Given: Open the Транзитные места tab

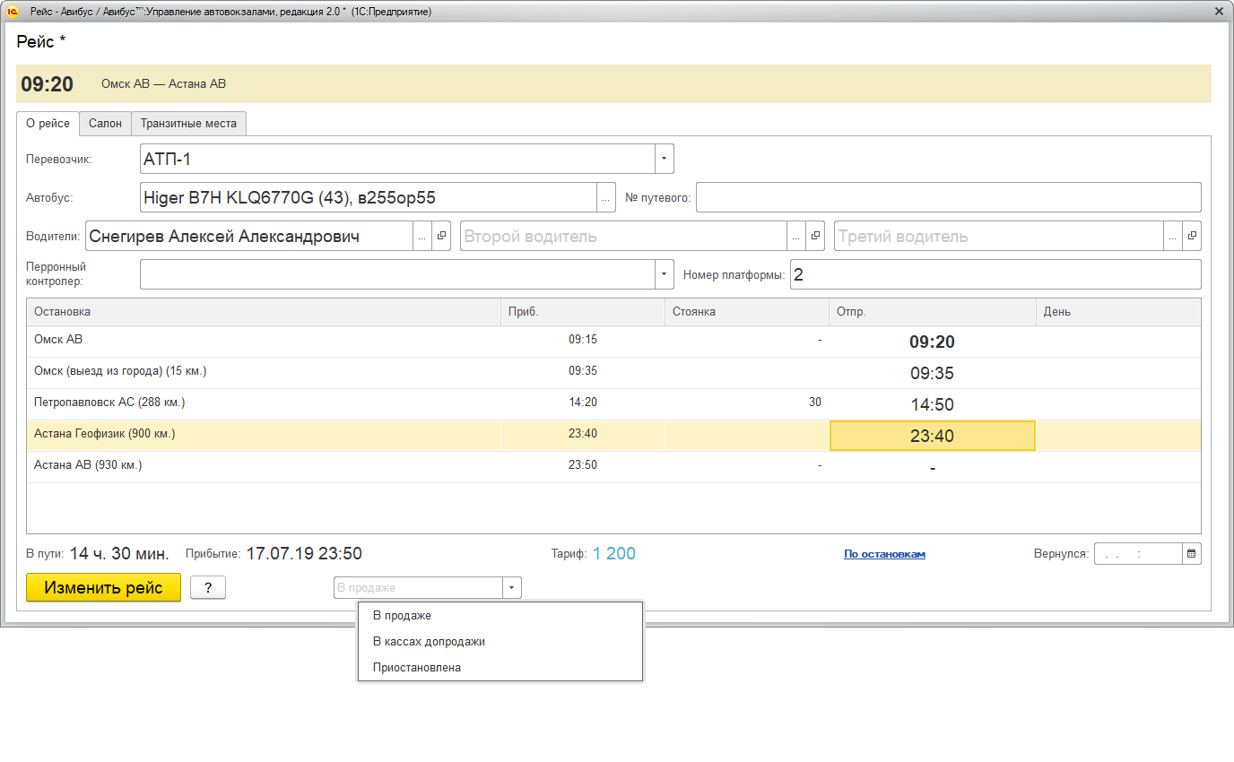Looking at the screenshot, I should [x=188, y=124].
